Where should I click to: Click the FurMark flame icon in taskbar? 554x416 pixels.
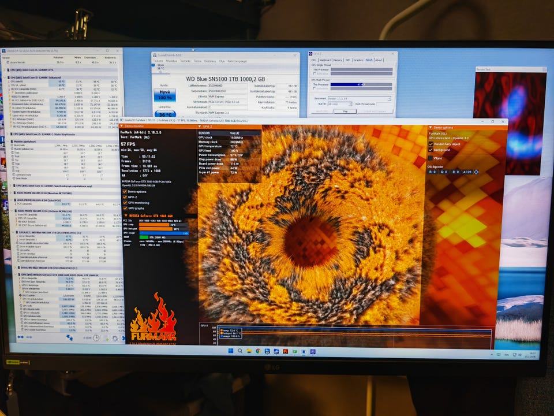pos(286,351)
